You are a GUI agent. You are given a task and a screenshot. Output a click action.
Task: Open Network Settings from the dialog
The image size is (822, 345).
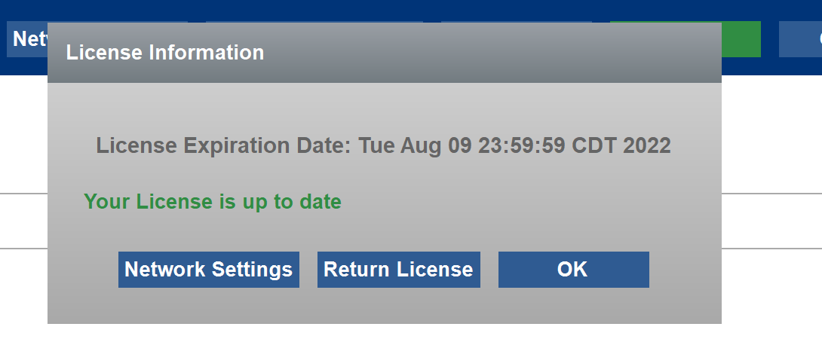(209, 270)
